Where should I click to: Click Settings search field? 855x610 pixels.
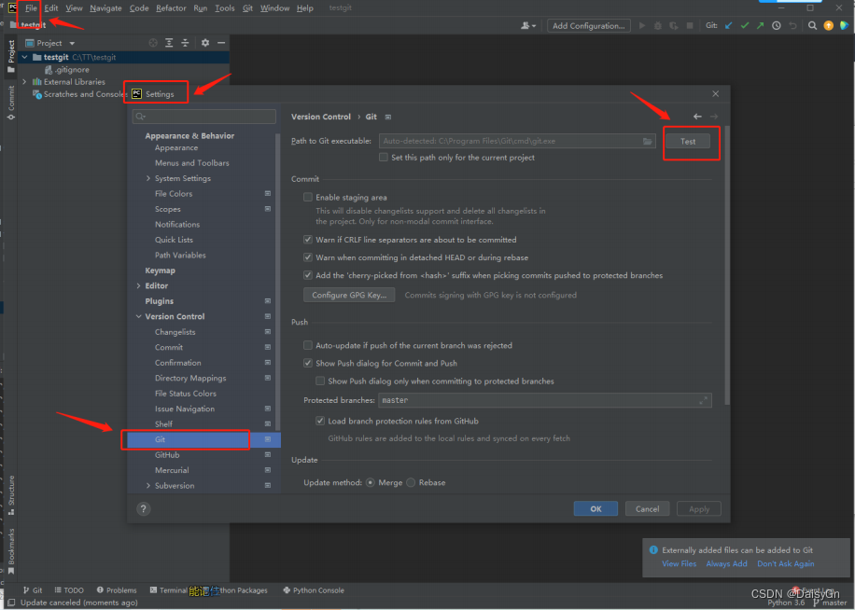[x=203, y=116]
